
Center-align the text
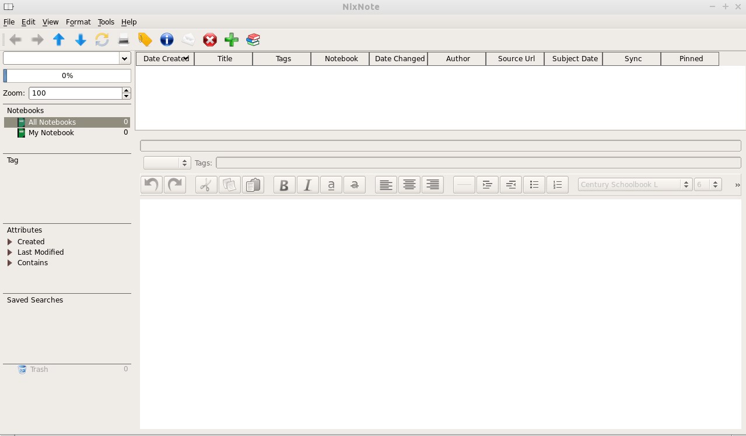(409, 185)
